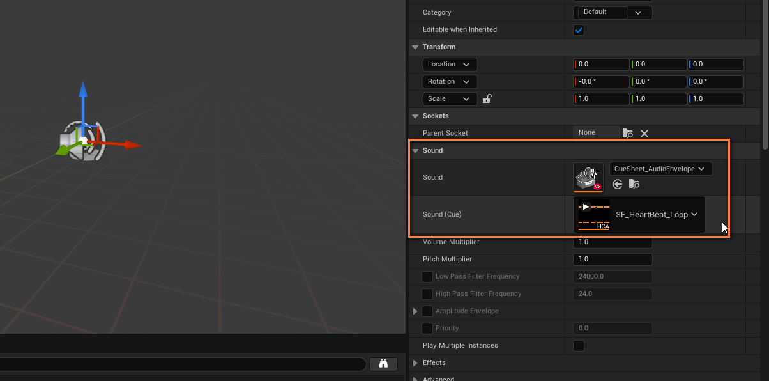Viewport: 769px width, 381px height.
Task: Click the Priority value 0.0 field
Action: [613, 329]
